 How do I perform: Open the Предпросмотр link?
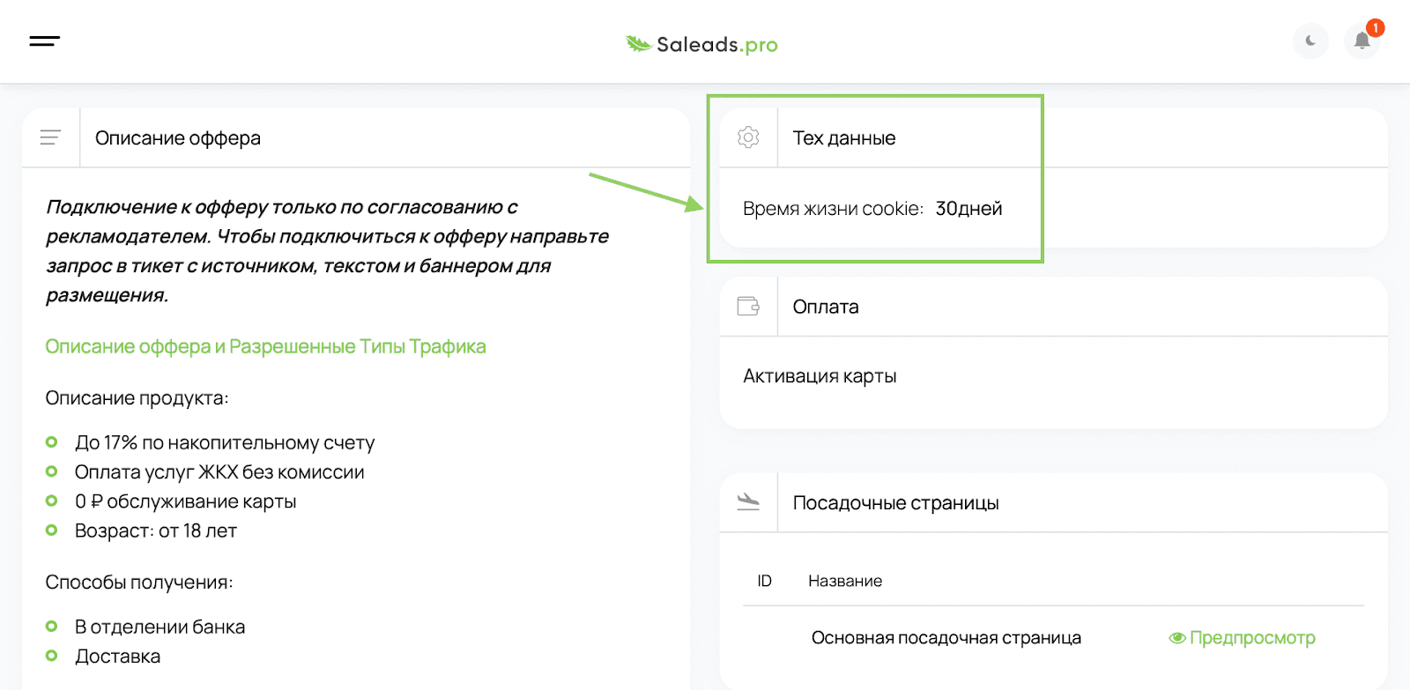(x=1252, y=637)
